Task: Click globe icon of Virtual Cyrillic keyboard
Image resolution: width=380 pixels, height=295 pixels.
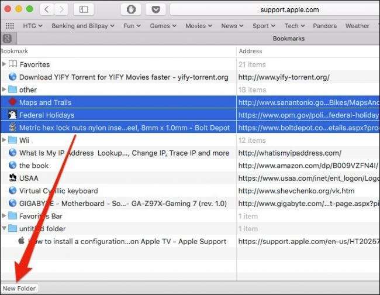Action: pyautogui.click(x=12, y=190)
